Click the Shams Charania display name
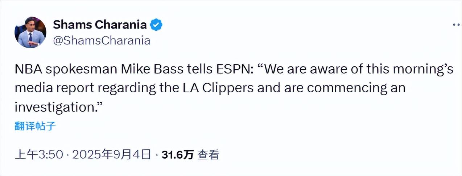This screenshot has height=176, width=462. (100, 25)
